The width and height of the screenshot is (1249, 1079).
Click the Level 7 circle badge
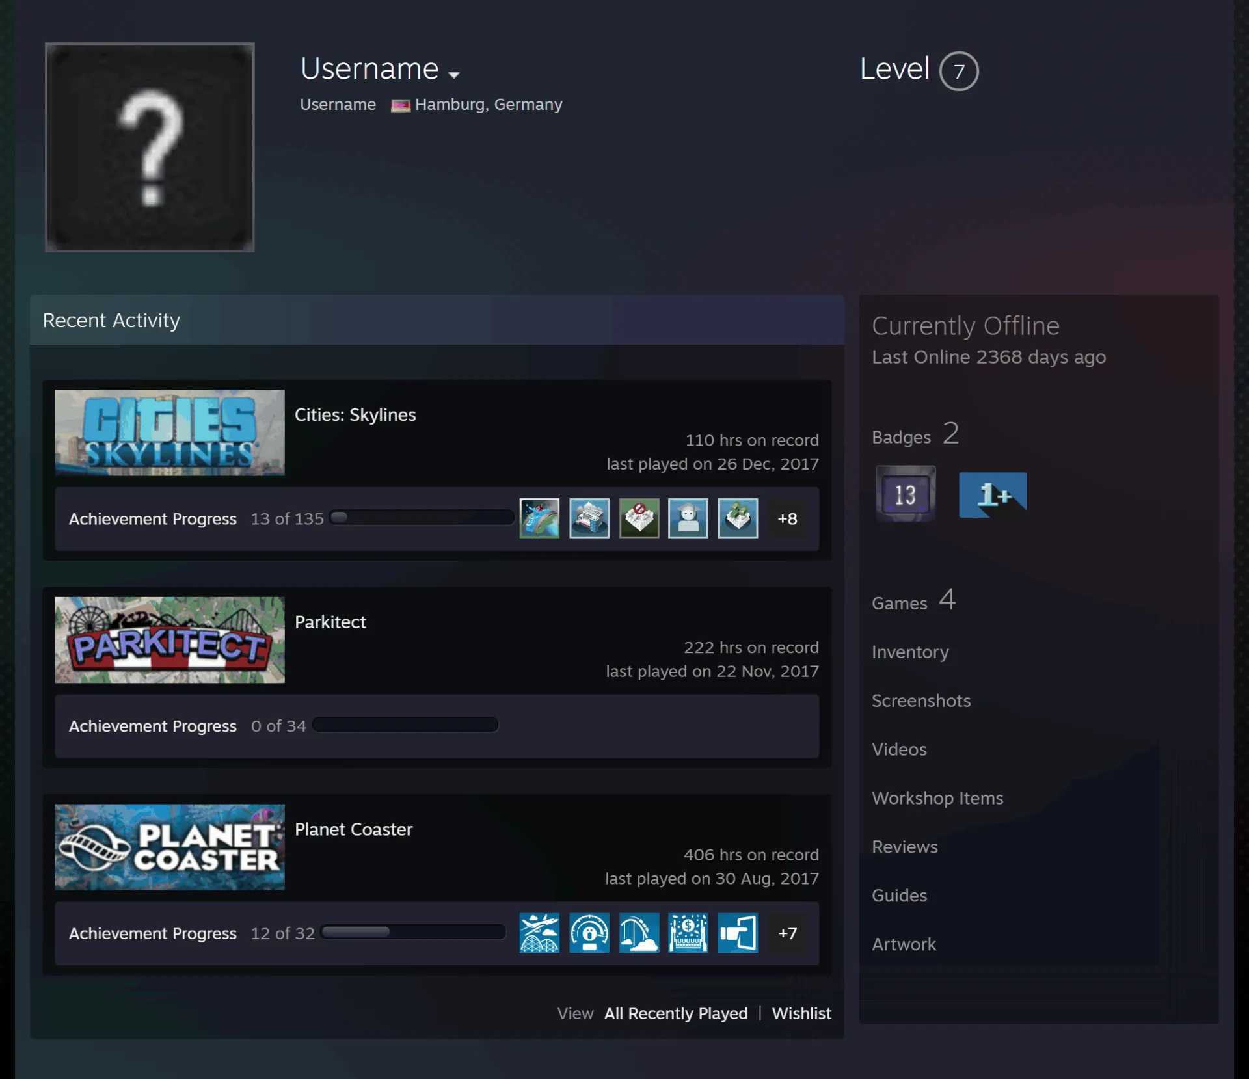(959, 71)
